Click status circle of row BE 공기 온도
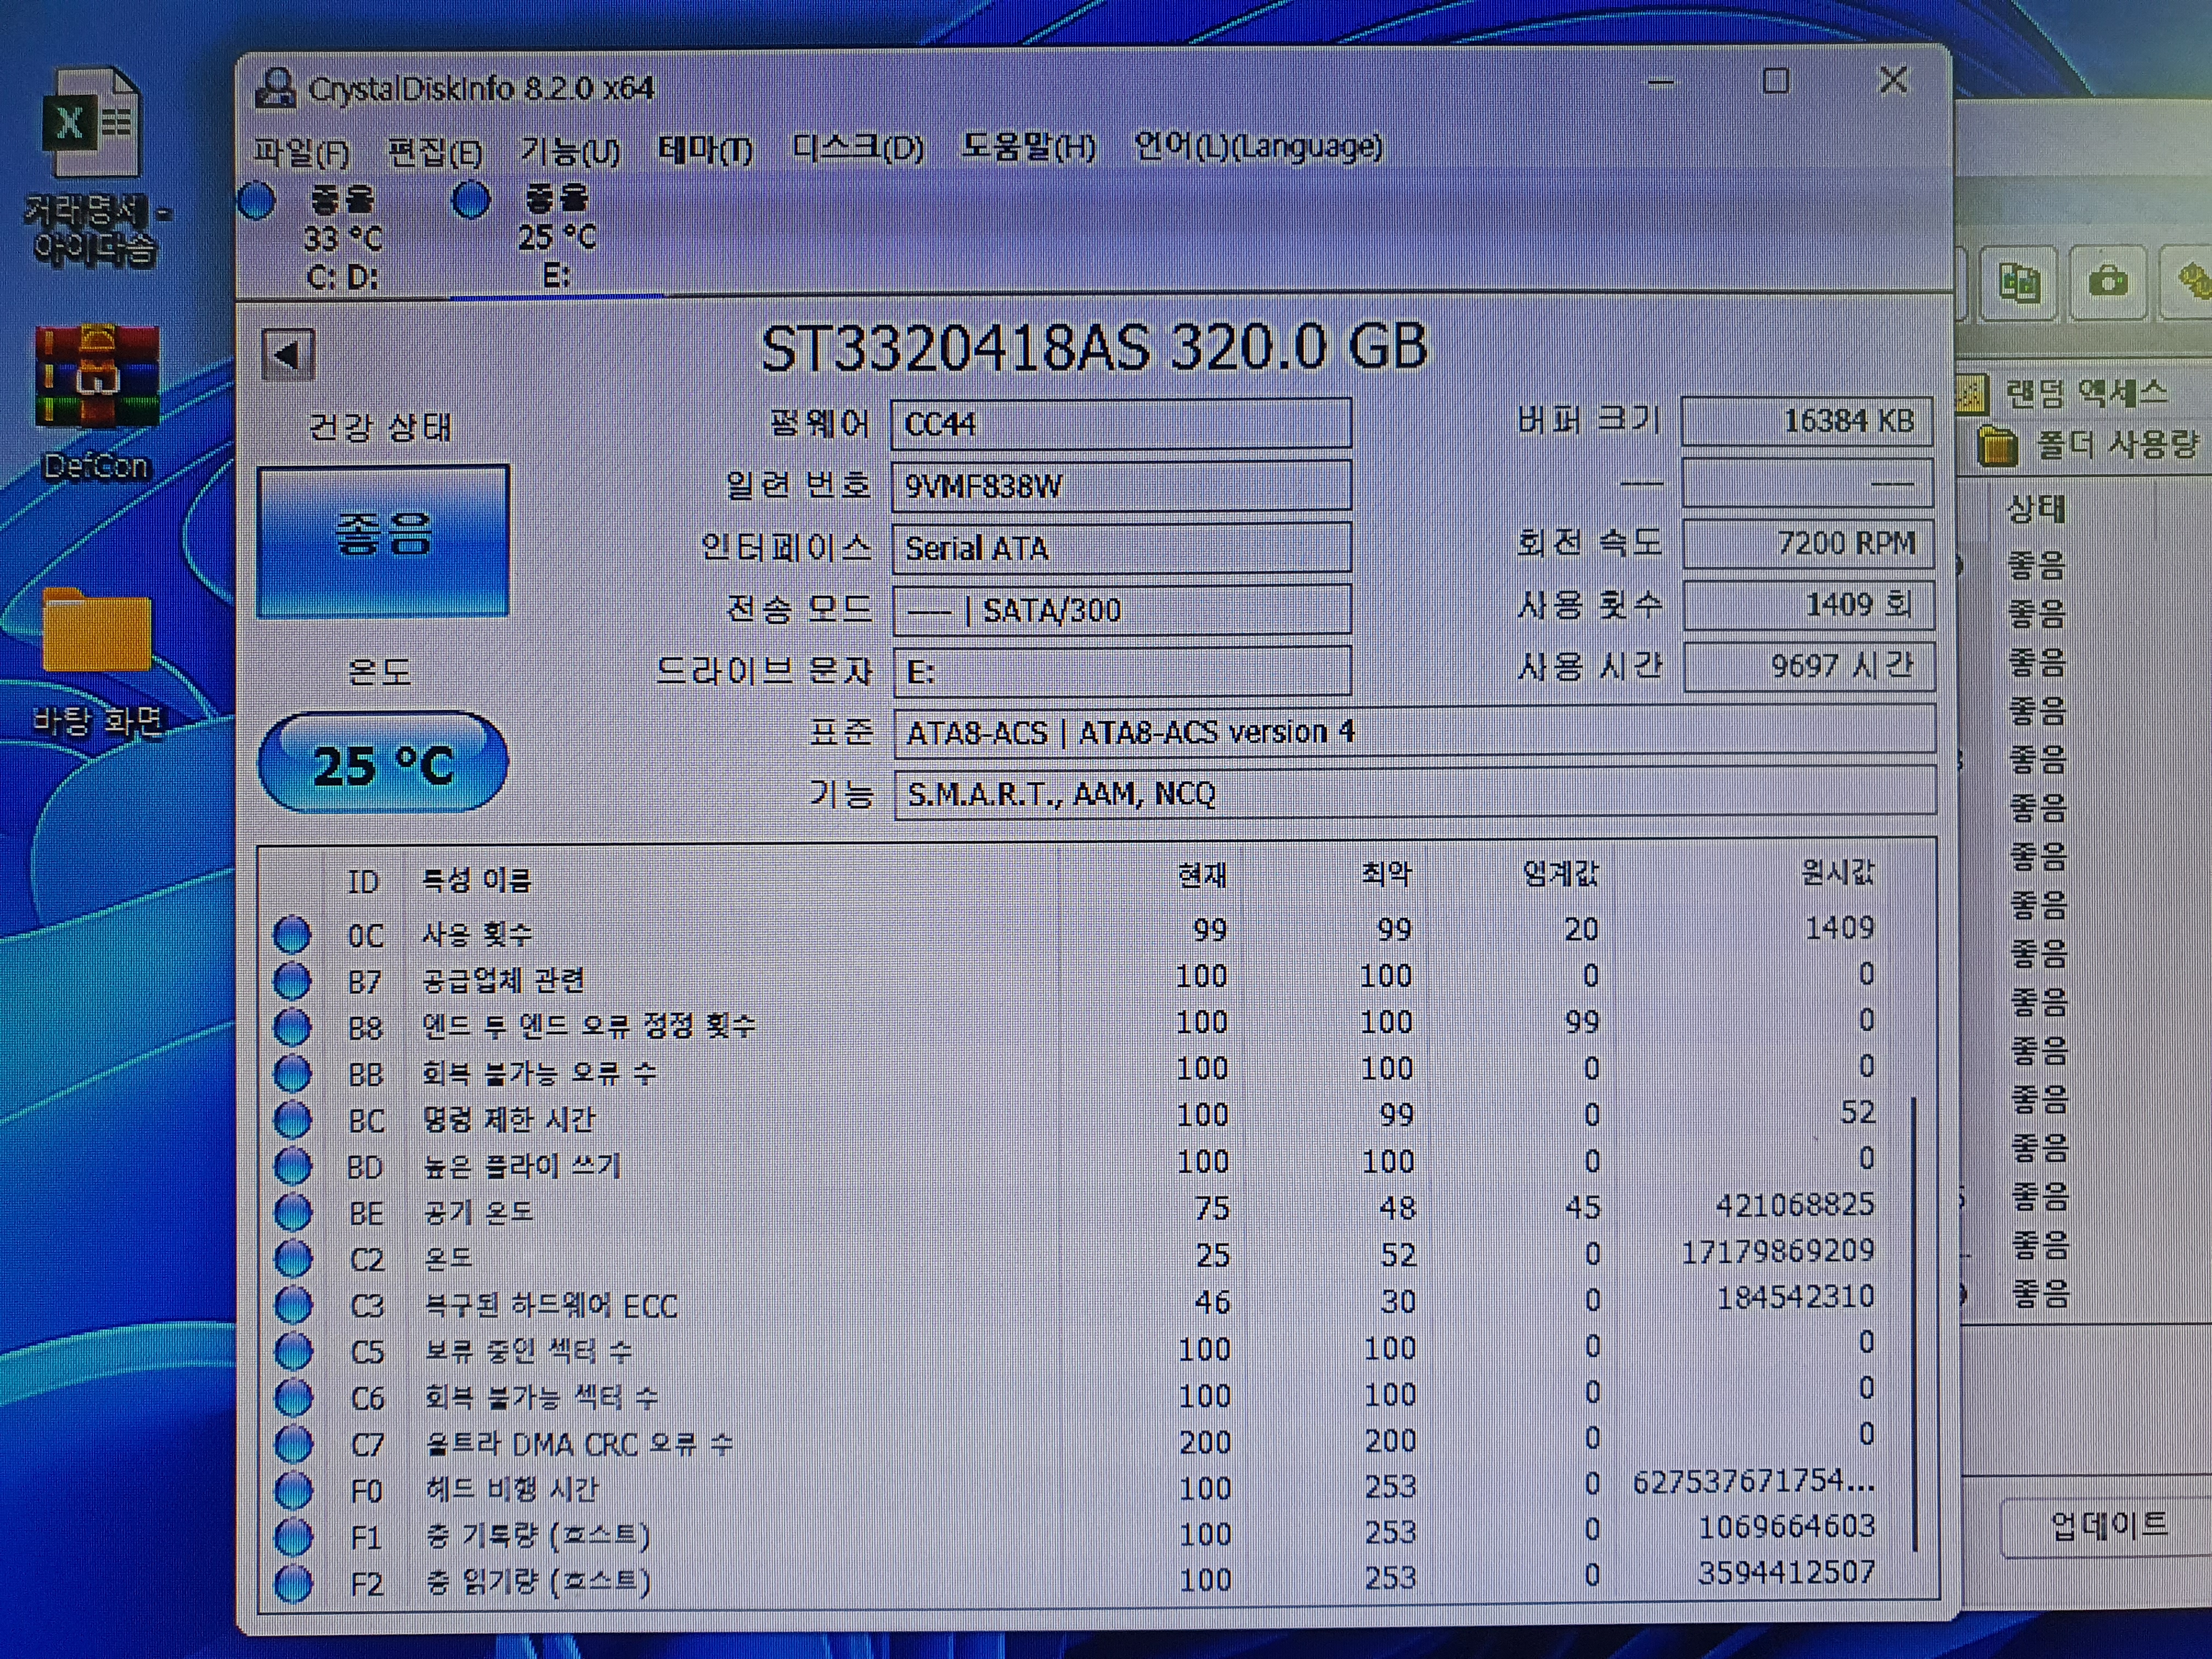Screen dimensions: 2212x1659 click(293, 1213)
